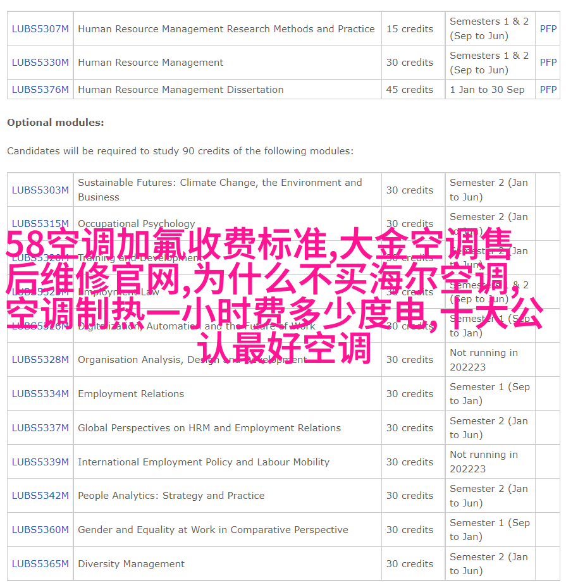
Task: Click '30 credits' in LUBS5303M row
Action: tap(409, 190)
